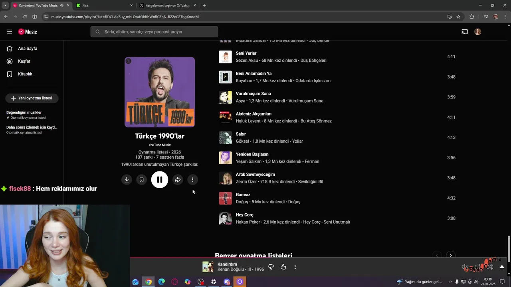Open player bar three-dot song menu
511x287 pixels.
(295, 267)
